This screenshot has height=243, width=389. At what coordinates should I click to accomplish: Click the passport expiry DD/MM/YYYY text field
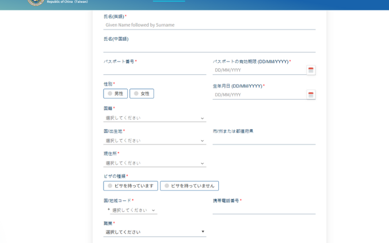259,70
